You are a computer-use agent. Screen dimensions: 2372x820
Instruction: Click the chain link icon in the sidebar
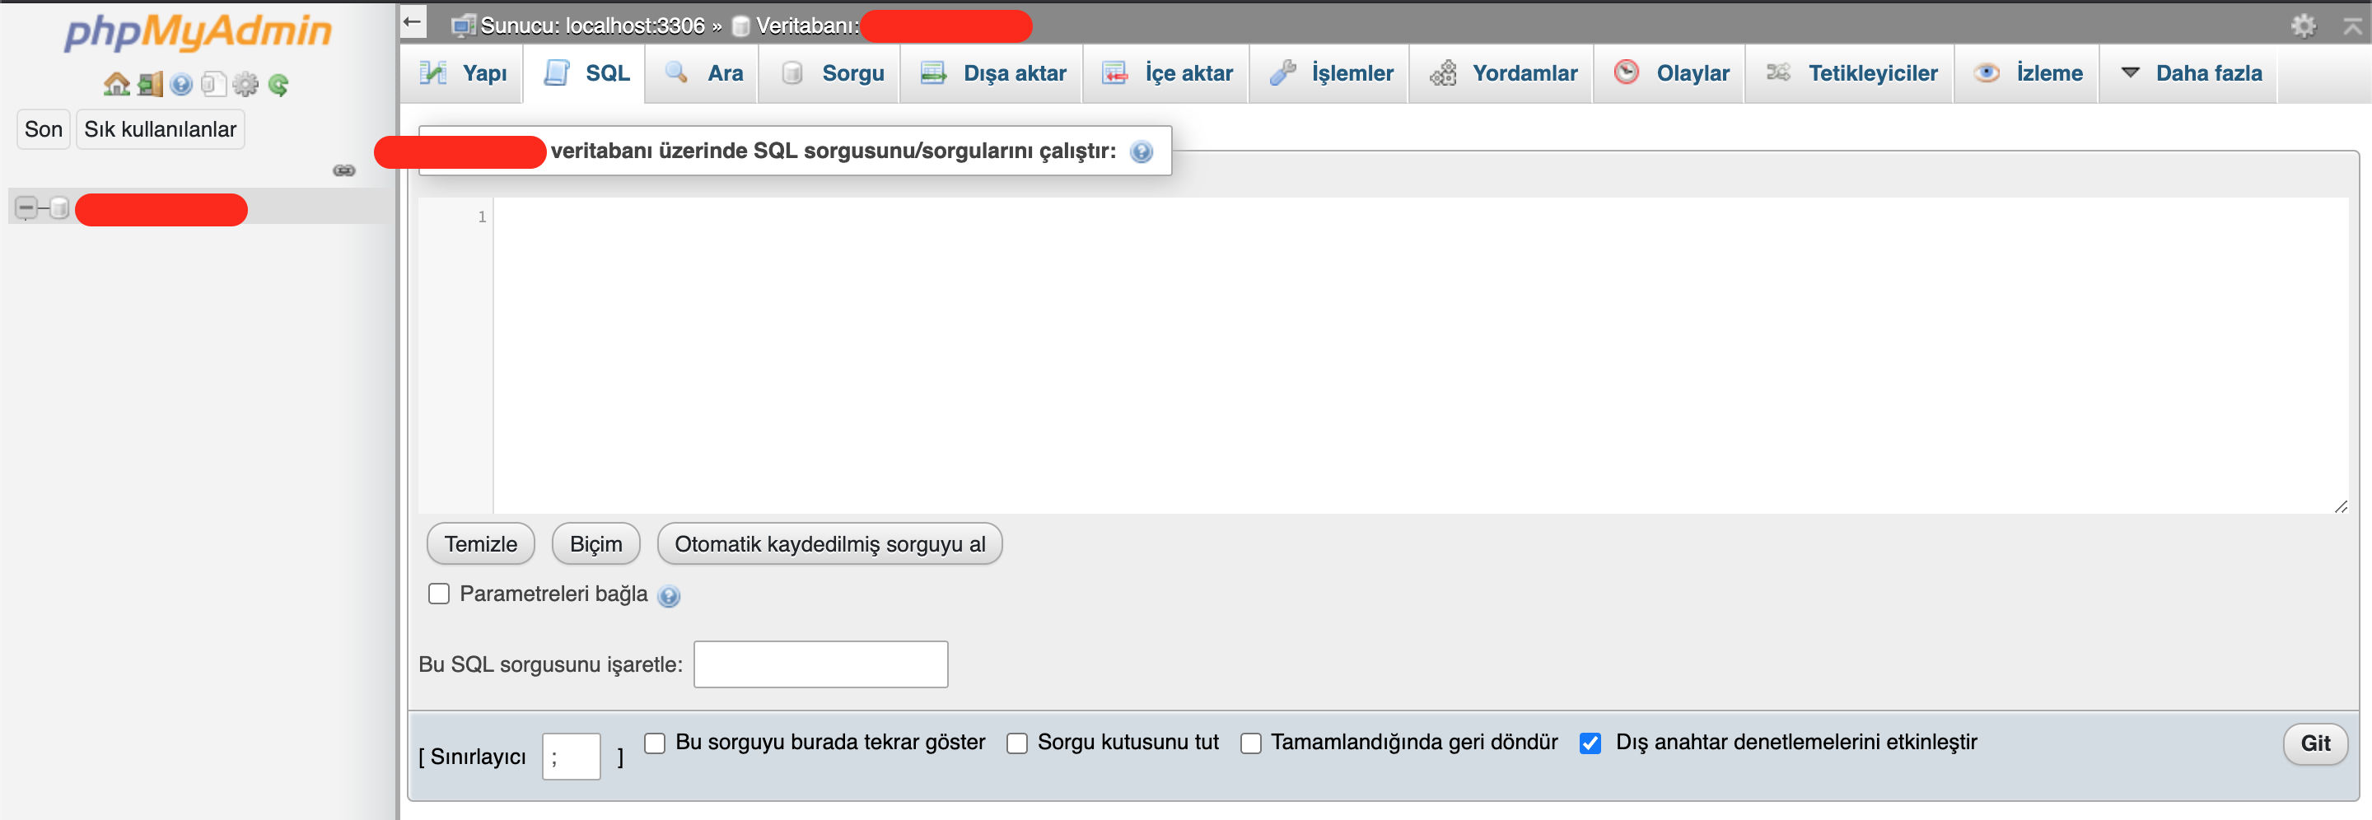coord(344,170)
